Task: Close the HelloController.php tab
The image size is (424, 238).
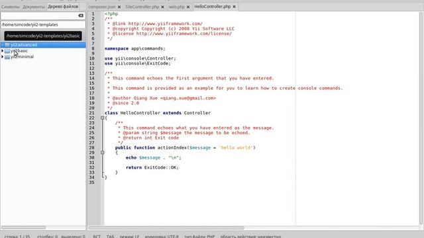Action: (x=234, y=7)
